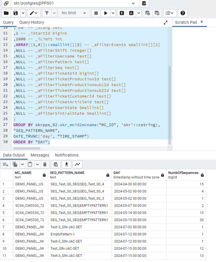Open the Messages tab
Image resolution: width=216 pixels, height=262 pixels.
(40, 155)
